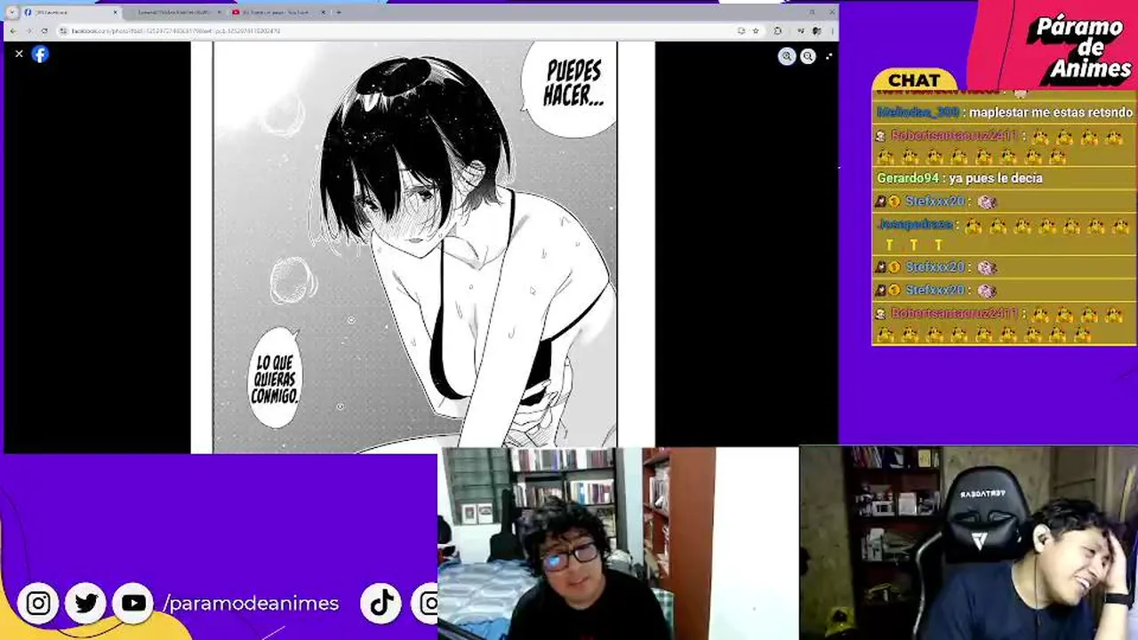This screenshot has width=1138, height=640.
Task: Bookmark this page with the star icon
Action: click(756, 30)
